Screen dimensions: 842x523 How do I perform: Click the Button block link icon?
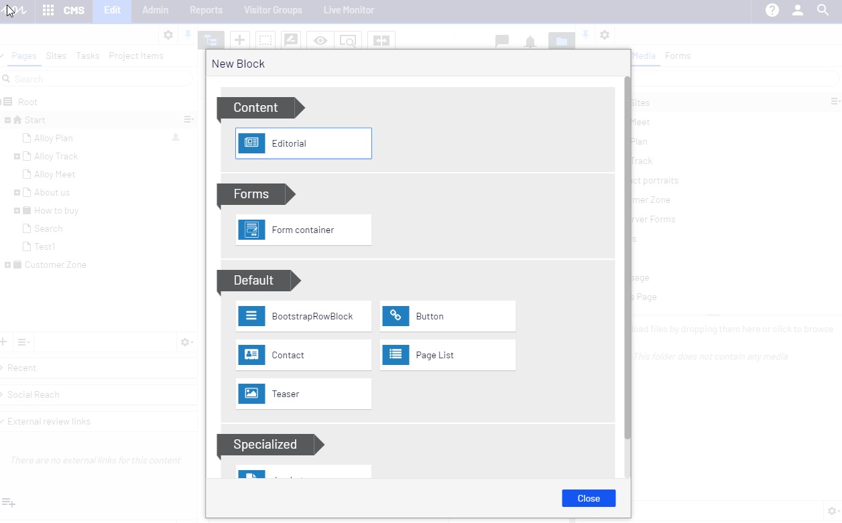pos(396,316)
